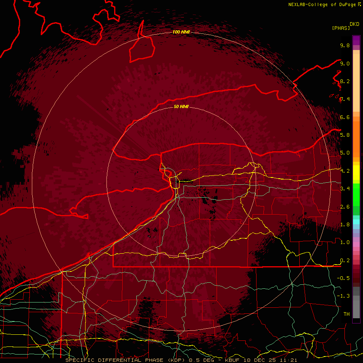This screenshot has height=363, width=363.
Task: Click the 6.6 value on the color scale
Action: coord(345,117)
